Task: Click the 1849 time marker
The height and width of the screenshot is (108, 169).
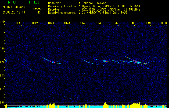Action: click(x=148, y=23)
